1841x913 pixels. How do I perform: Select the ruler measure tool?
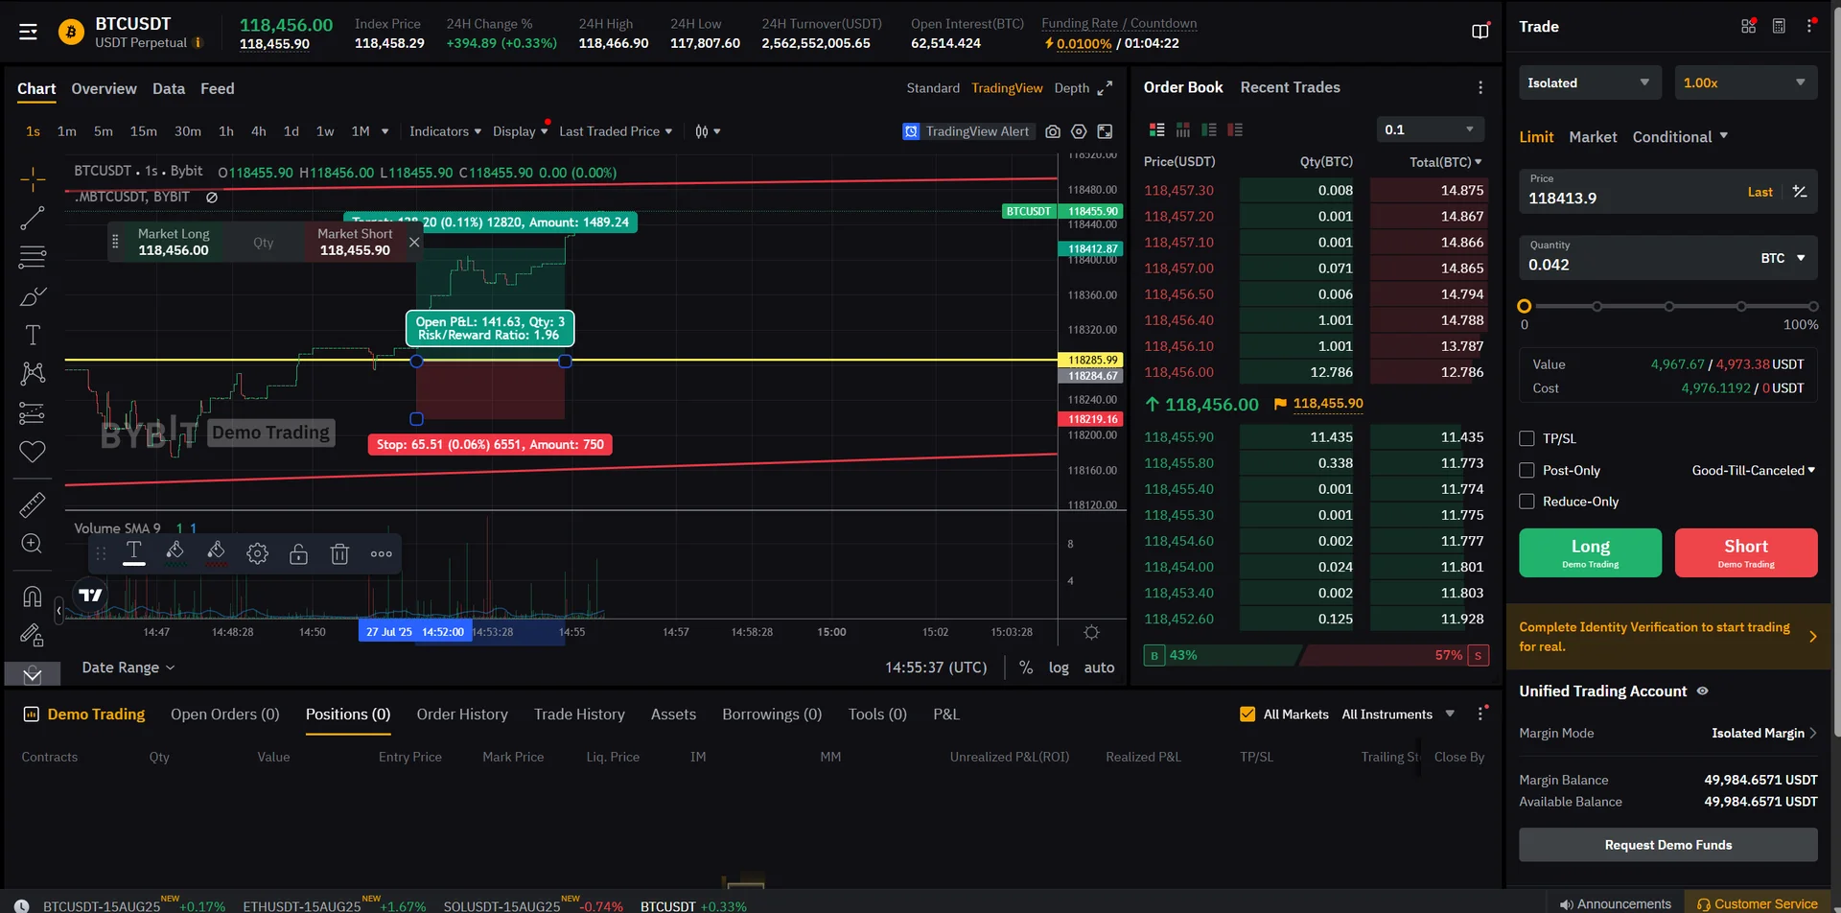[x=33, y=504]
